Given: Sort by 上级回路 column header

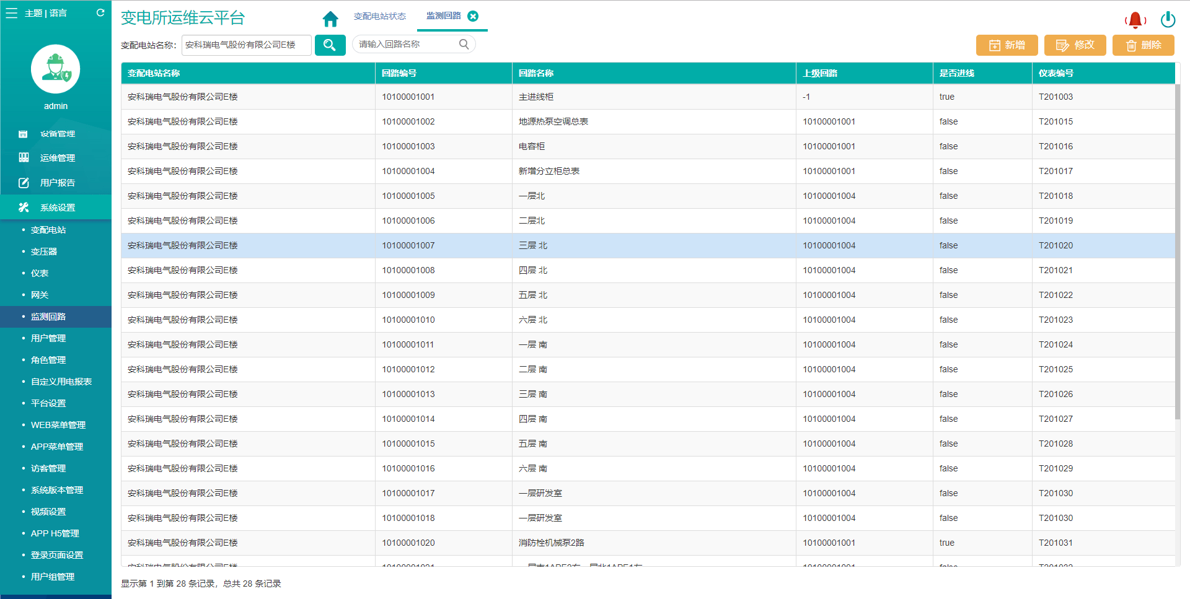Looking at the screenshot, I should [865, 73].
